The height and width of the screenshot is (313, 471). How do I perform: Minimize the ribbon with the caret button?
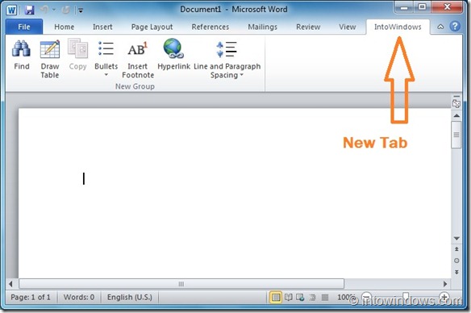pos(440,27)
